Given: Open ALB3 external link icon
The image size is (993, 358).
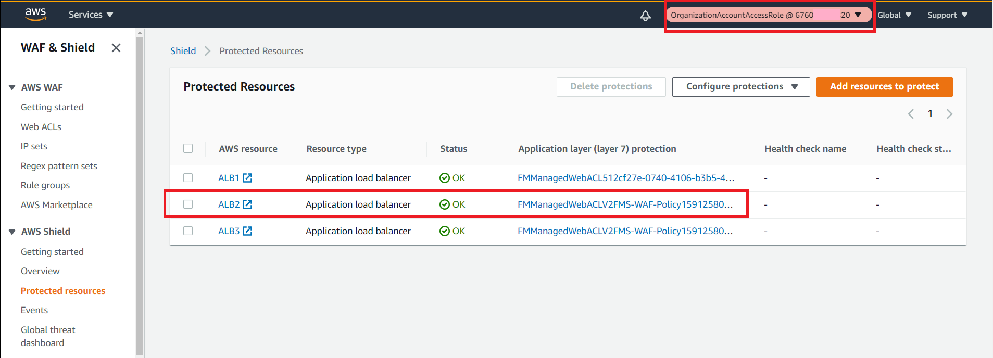Looking at the screenshot, I should tap(248, 231).
